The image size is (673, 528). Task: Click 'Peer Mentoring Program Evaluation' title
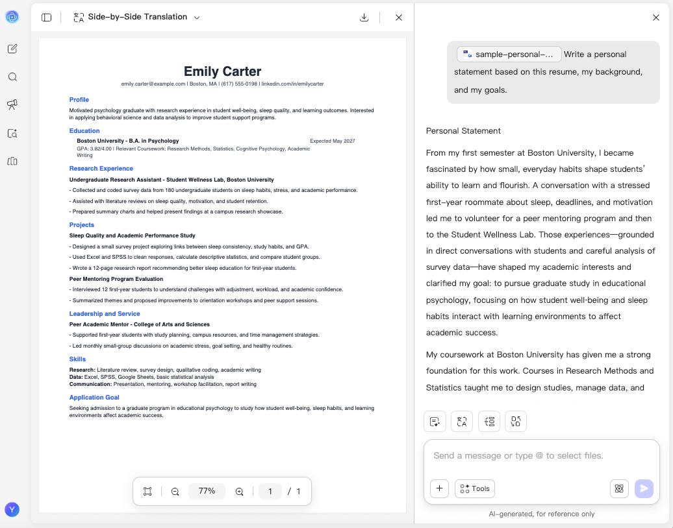click(116, 279)
